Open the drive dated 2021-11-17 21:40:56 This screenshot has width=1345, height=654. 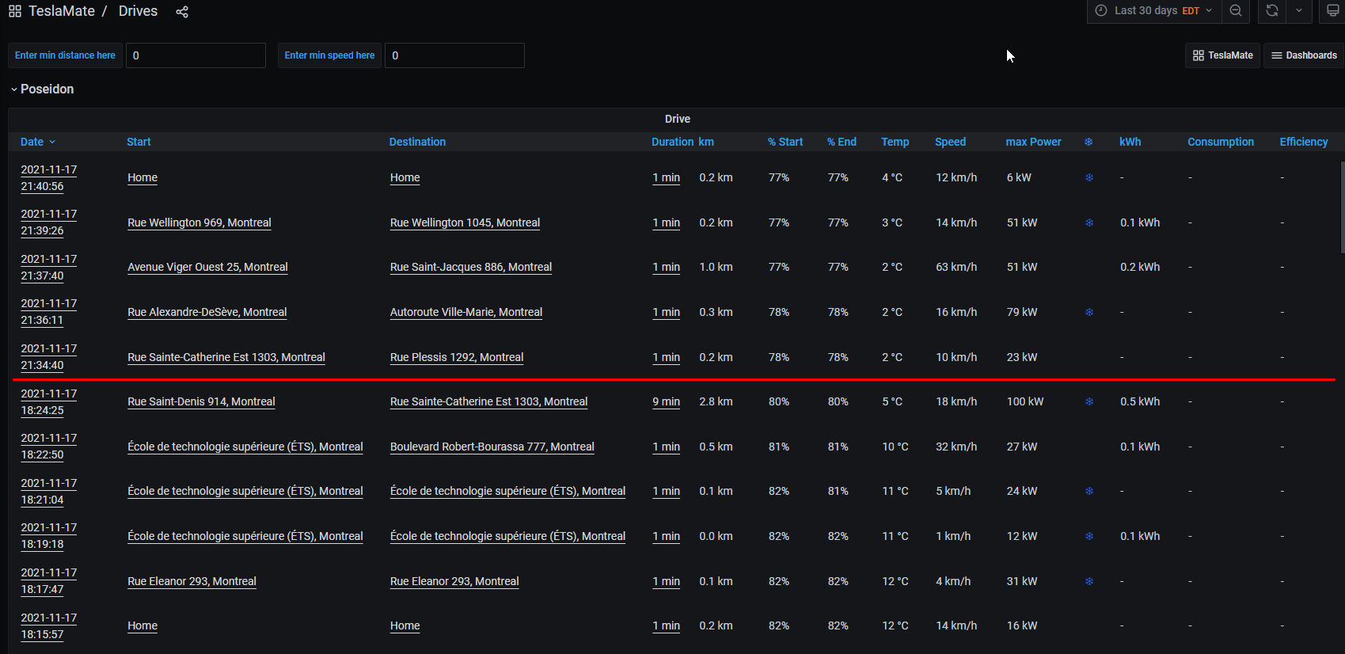[48, 178]
